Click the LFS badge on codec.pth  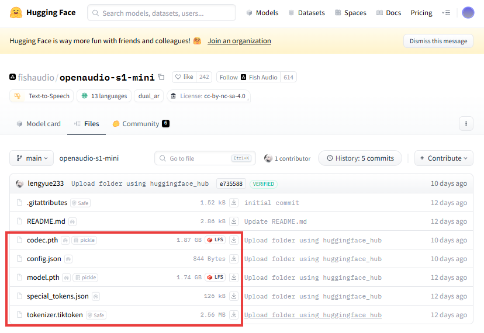tap(215, 240)
